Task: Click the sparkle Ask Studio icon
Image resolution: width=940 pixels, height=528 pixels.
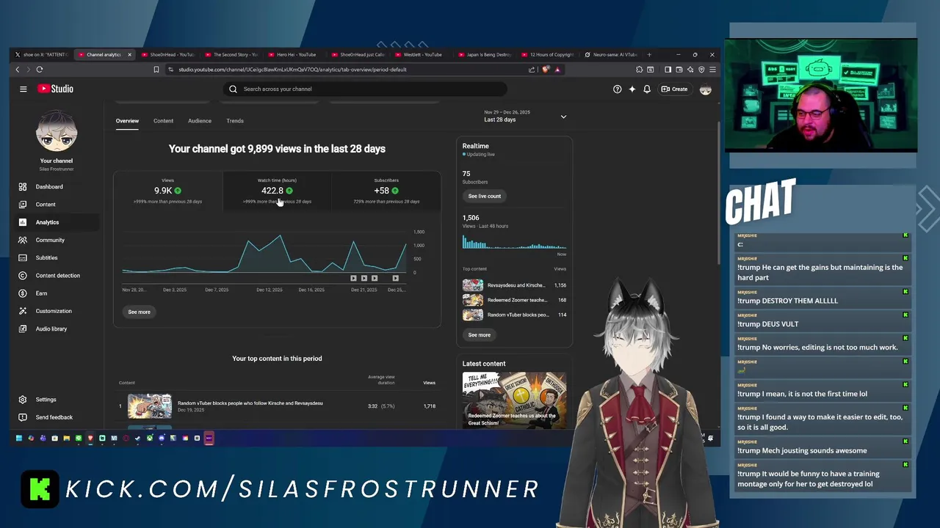Action: [632, 89]
